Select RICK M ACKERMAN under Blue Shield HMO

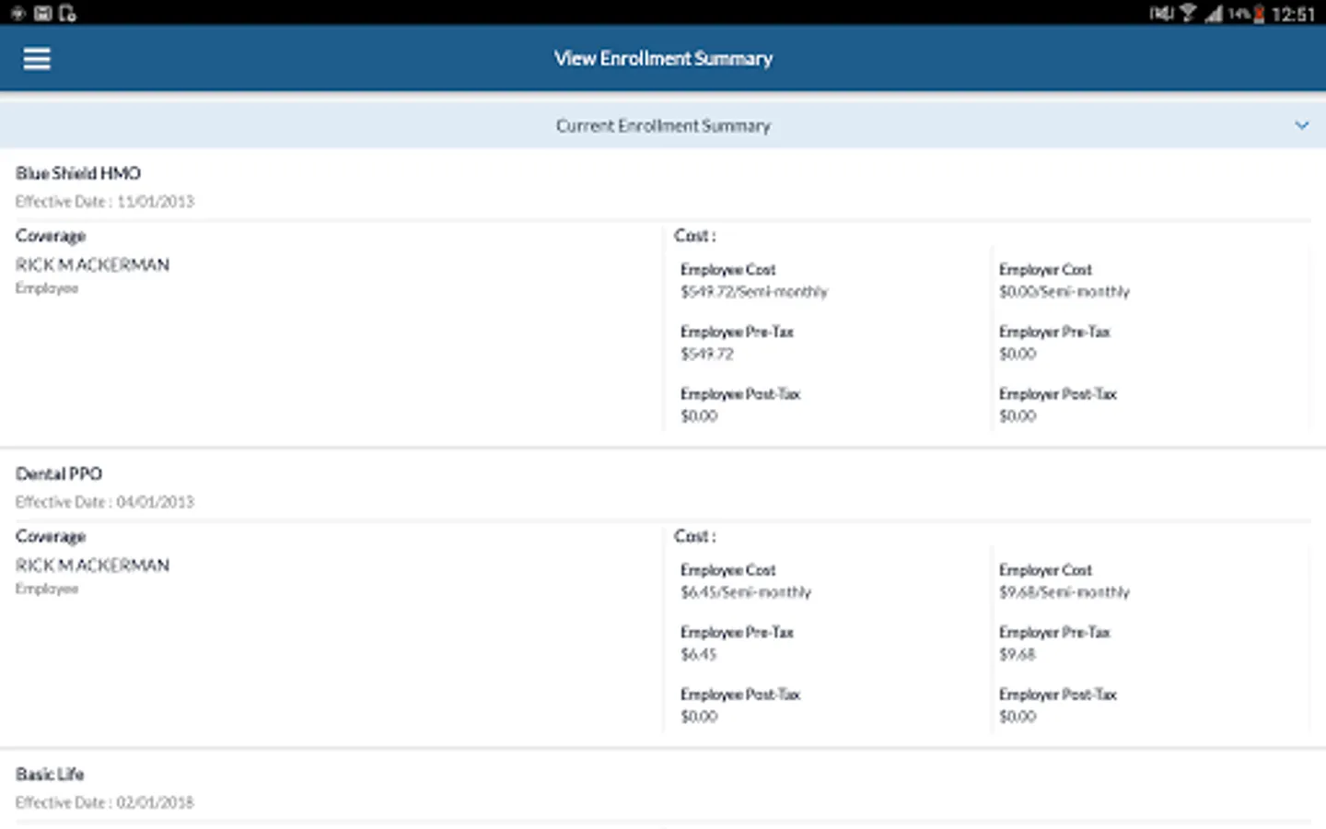click(92, 265)
